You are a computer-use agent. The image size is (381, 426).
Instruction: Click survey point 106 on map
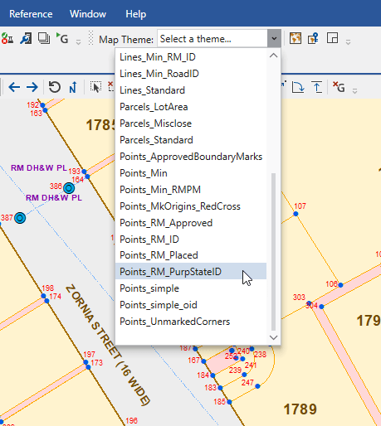pyautogui.click(x=340, y=285)
